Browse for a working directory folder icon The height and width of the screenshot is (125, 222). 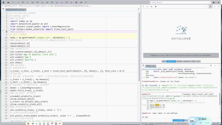tap(214, 2)
